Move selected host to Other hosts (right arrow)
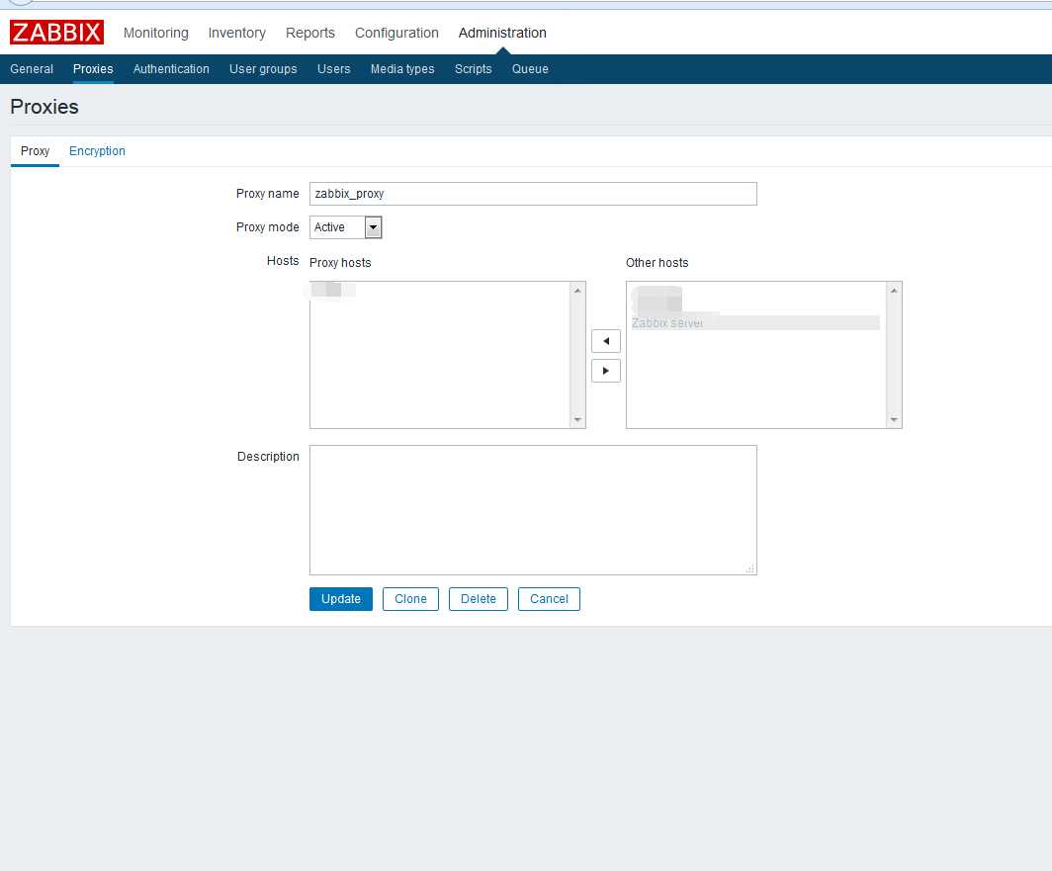This screenshot has width=1052, height=871. click(x=606, y=371)
